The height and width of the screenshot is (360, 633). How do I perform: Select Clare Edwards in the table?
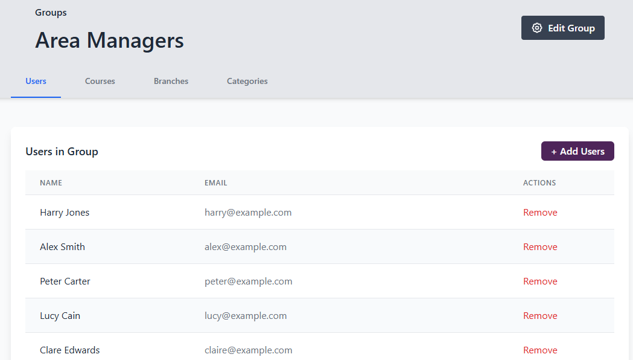point(70,350)
